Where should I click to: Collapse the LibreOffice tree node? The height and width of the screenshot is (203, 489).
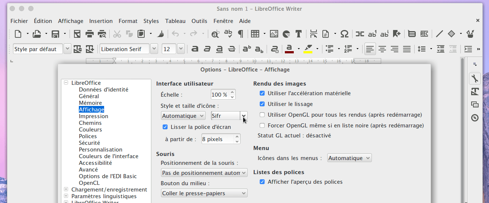click(66, 83)
